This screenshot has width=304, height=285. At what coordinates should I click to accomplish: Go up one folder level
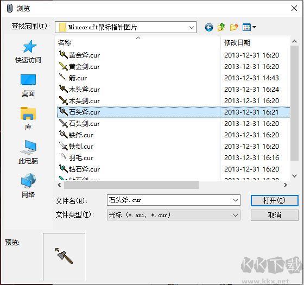pos(221,27)
